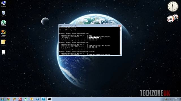The image size is (181, 101).
Task: Click the 'Ethernet adapter Local Area Connection 2' heading
Action: click(75, 42)
